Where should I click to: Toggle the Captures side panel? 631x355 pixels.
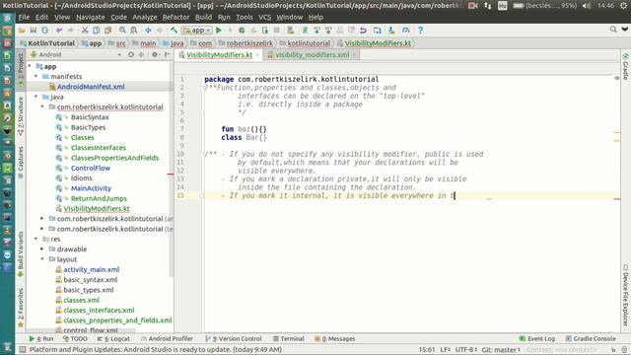pyautogui.click(x=21, y=162)
